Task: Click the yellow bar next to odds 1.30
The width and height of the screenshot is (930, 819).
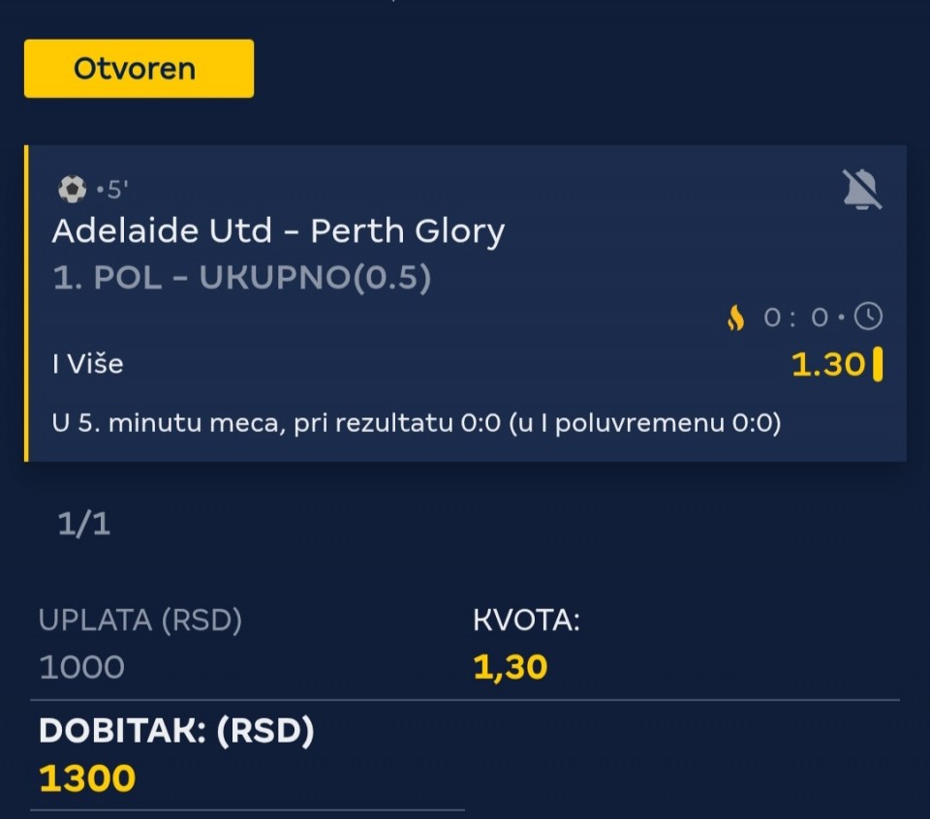Action: 878,365
